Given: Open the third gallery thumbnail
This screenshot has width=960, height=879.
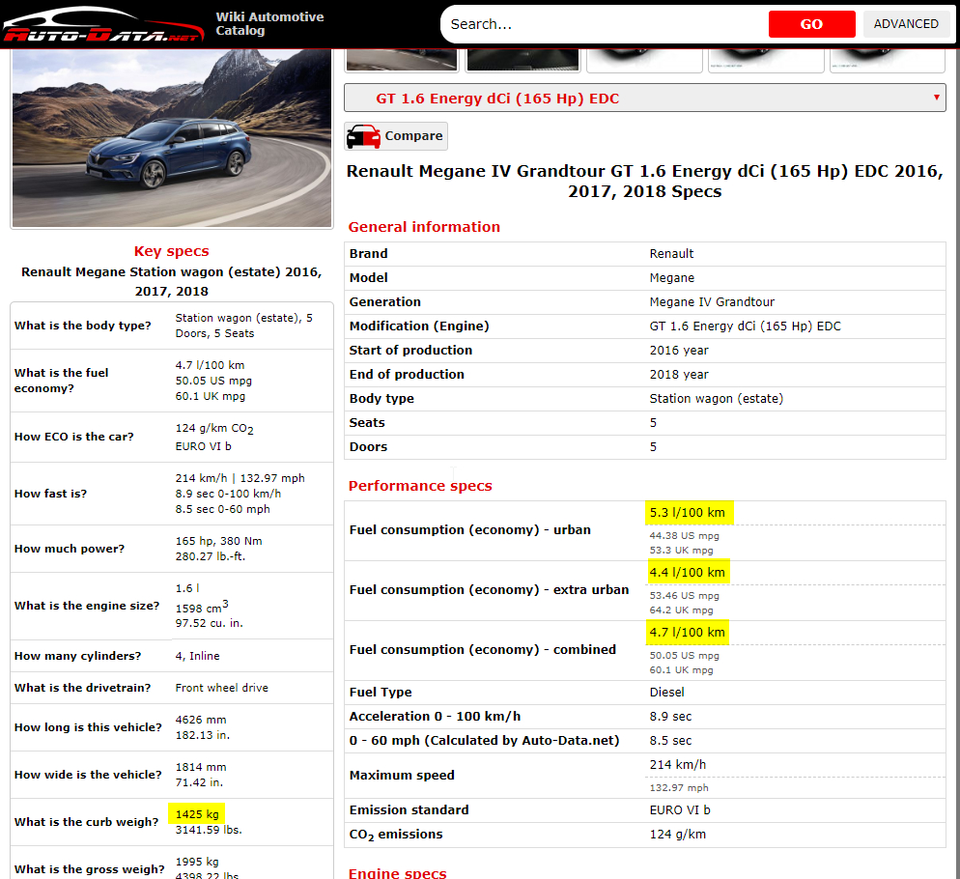Looking at the screenshot, I should pyautogui.click(x=644, y=60).
